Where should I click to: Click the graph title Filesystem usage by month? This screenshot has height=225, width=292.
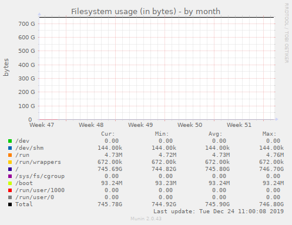(x=146, y=12)
